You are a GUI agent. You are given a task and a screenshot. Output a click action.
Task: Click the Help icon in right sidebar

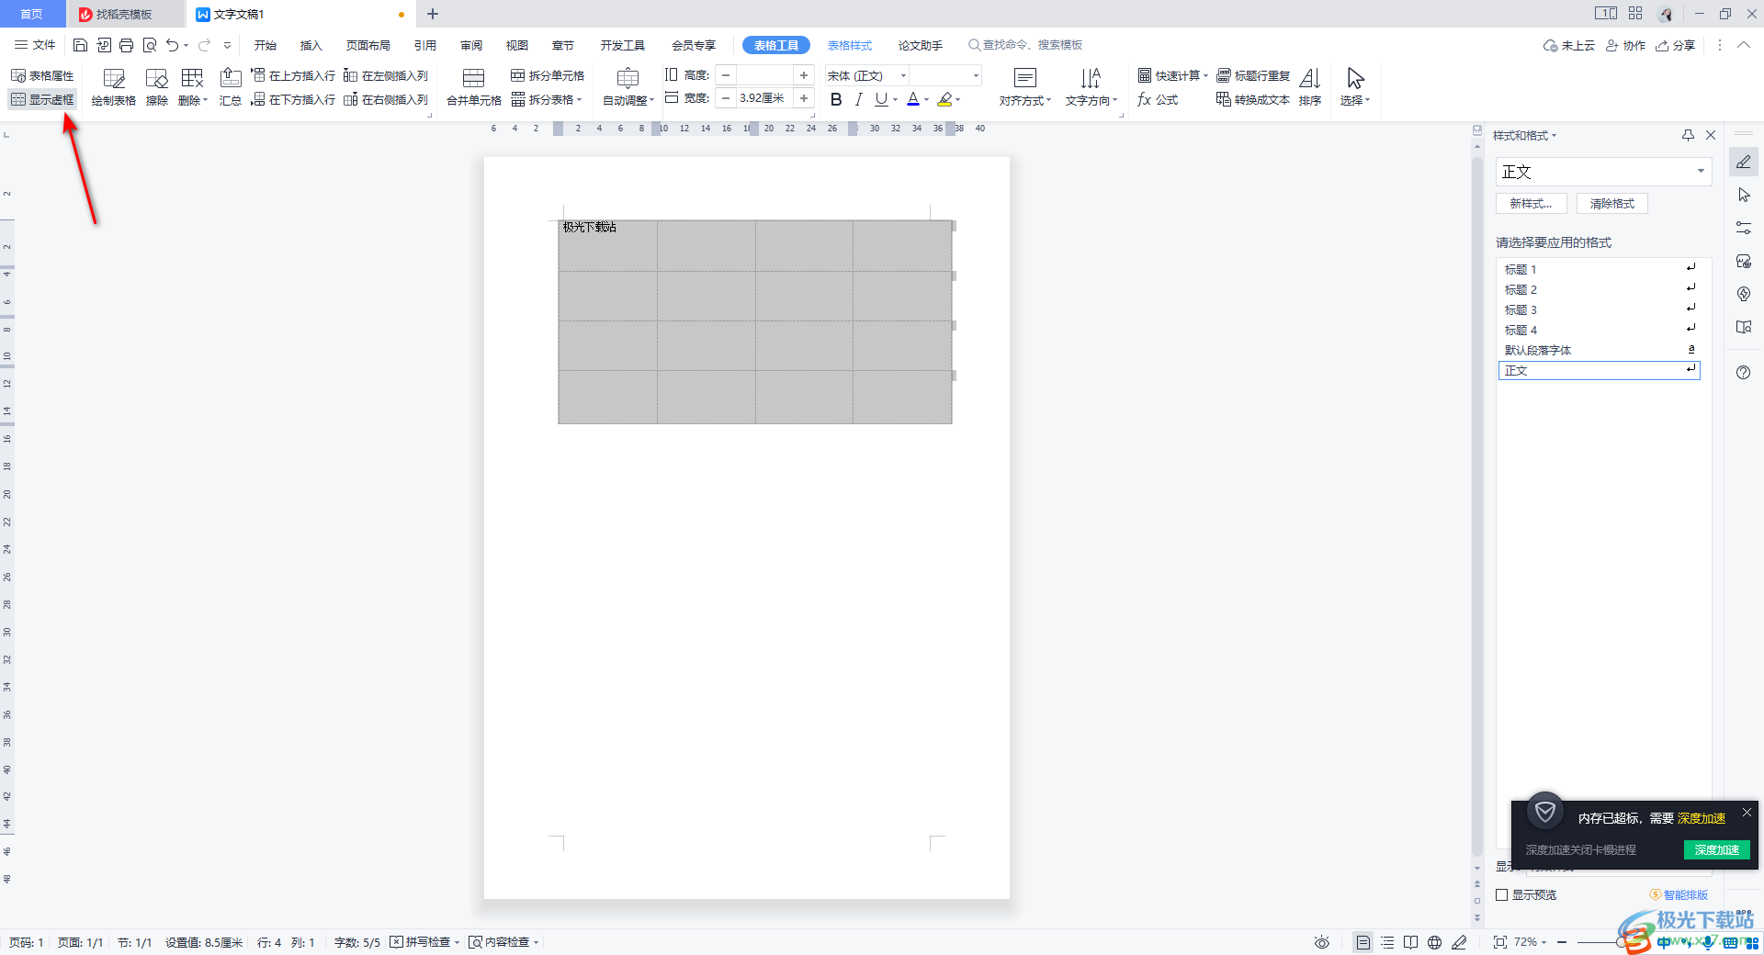pos(1744,372)
